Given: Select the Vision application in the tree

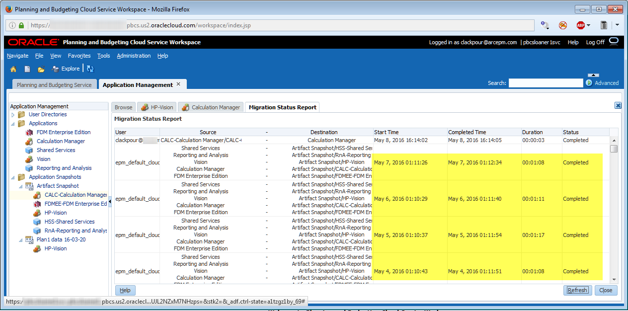Looking at the screenshot, I should (x=44, y=159).
